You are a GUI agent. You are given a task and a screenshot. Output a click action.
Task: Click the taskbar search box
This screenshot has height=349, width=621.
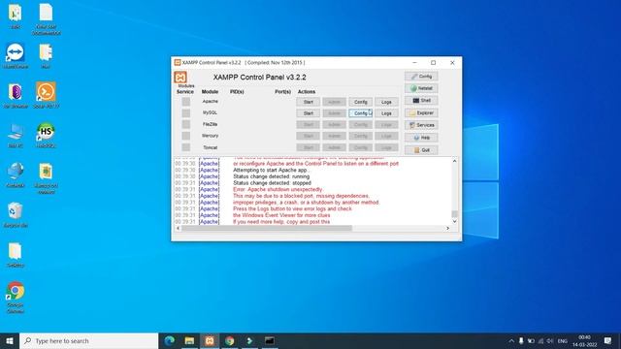tap(88, 340)
